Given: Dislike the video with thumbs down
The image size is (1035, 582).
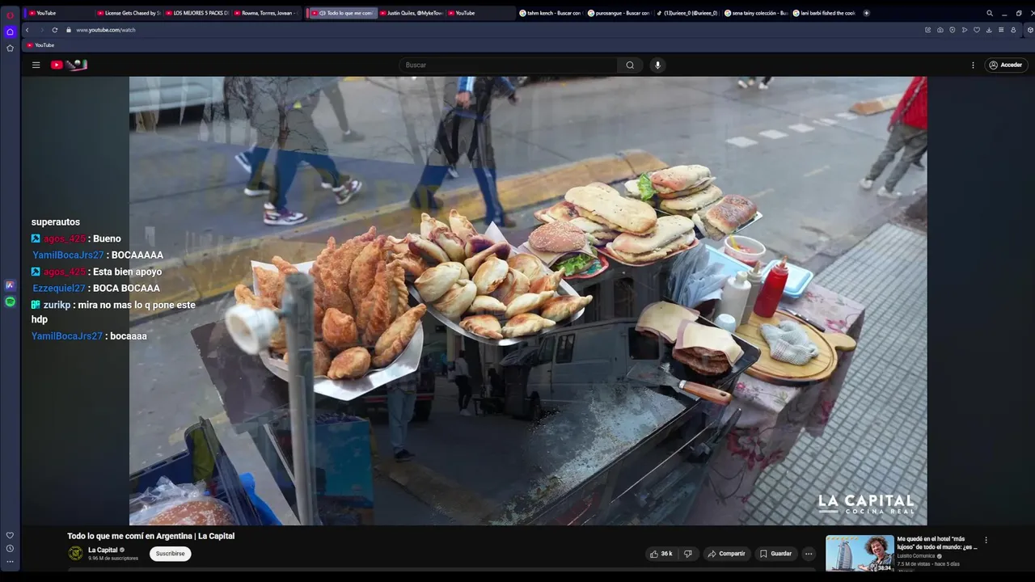Looking at the screenshot, I should pos(688,554).
